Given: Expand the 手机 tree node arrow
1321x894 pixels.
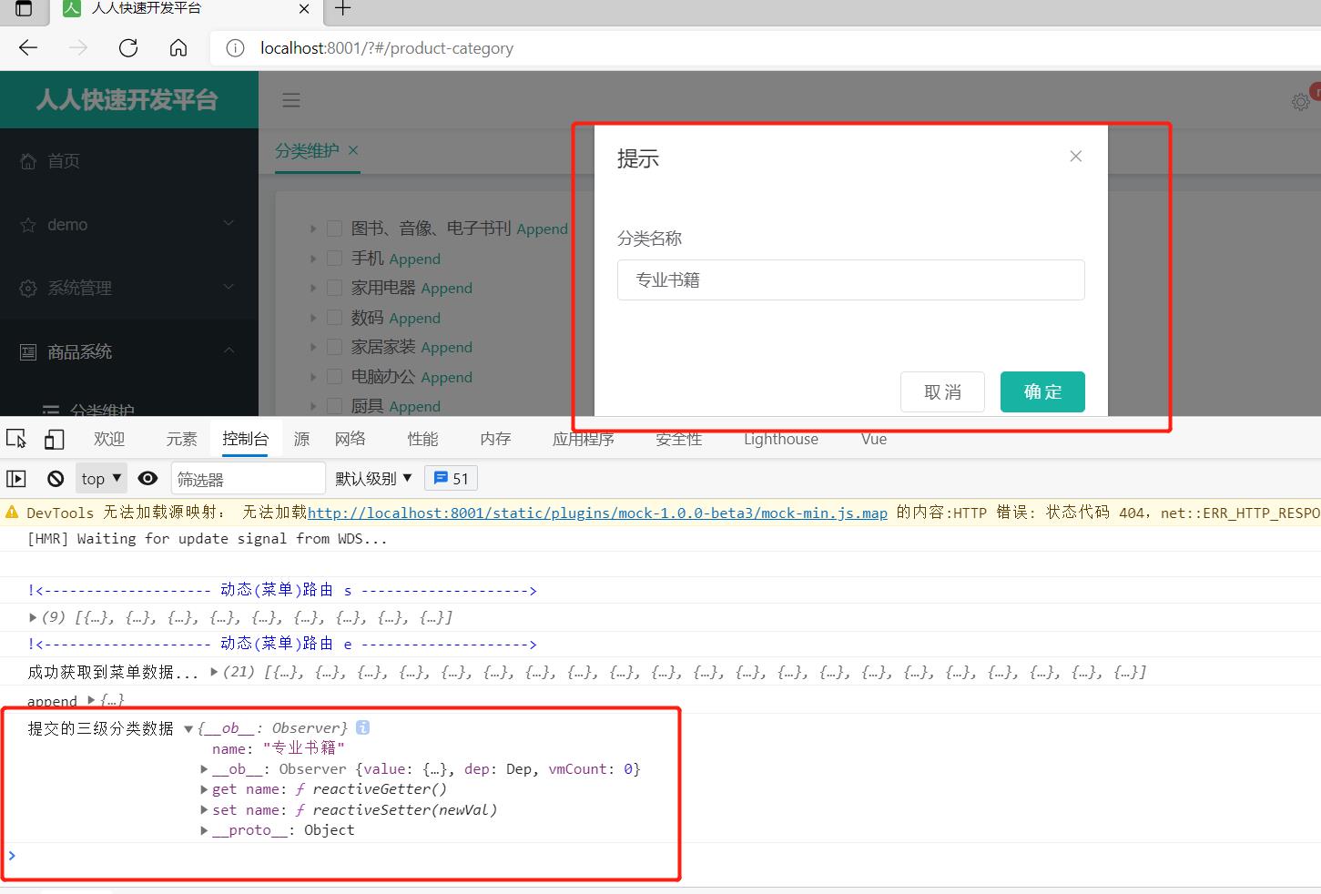Looking at the screenshot, I should (x=313, y=259).
